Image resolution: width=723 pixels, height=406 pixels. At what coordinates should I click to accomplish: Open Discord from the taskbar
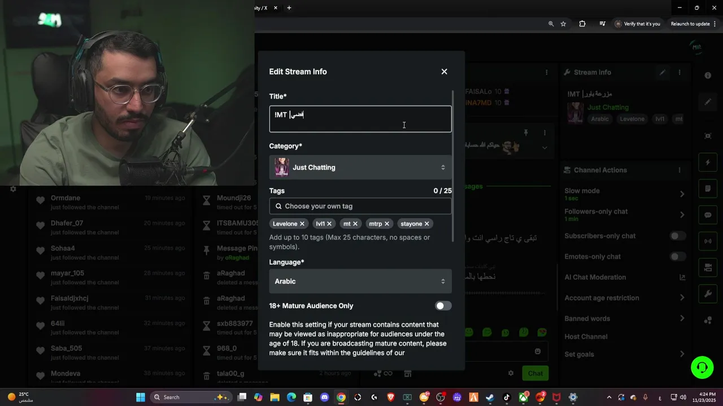click(324, 397)
